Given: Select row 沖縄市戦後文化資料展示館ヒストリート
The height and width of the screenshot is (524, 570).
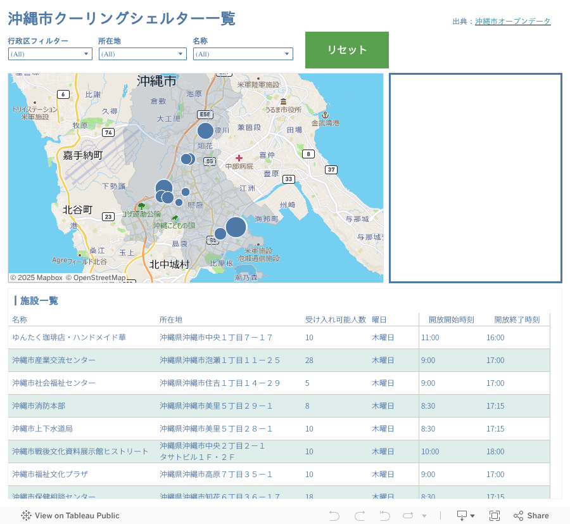Looking at the screenshot, I should pyautogui.click(x=279, y=451).
